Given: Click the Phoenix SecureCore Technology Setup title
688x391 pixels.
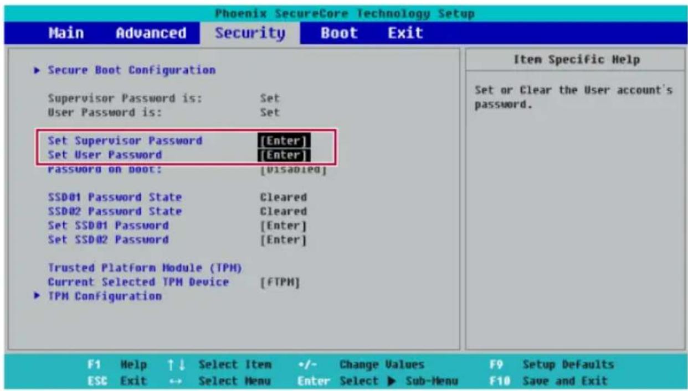Looking at the screenshot, I should pyautogui.click(x=344, y=13).
